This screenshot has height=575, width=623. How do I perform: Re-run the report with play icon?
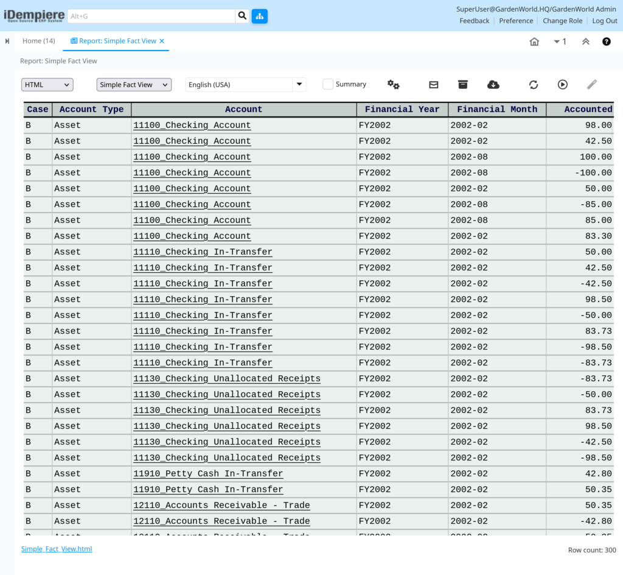[x=563, y=84]
